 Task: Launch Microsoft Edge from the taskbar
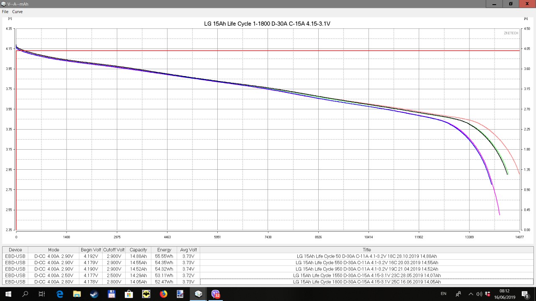pyautogui.click(x=59, y=294)
